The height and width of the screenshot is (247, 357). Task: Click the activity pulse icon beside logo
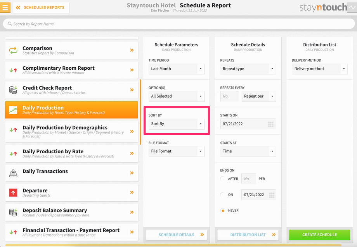click(352, 7)
